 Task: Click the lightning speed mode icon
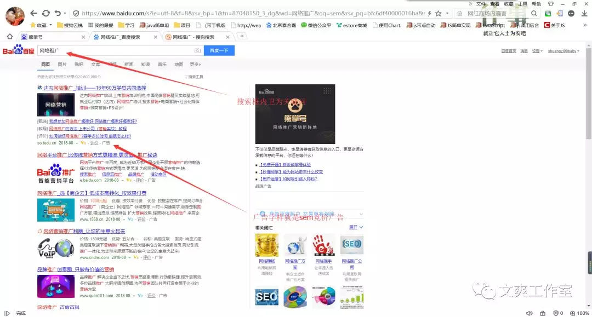(429, 14)
